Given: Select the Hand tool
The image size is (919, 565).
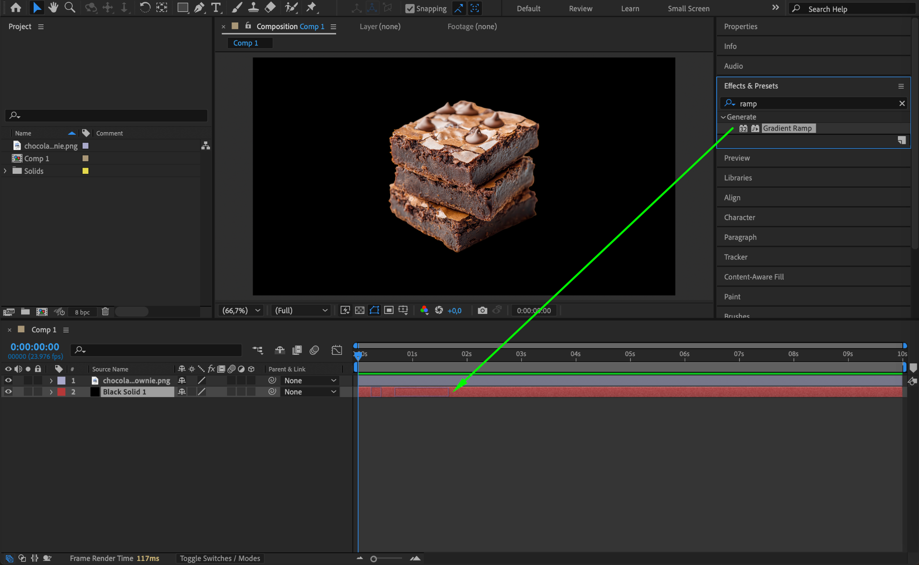Looking at the screenshot, I should (53, 8).
